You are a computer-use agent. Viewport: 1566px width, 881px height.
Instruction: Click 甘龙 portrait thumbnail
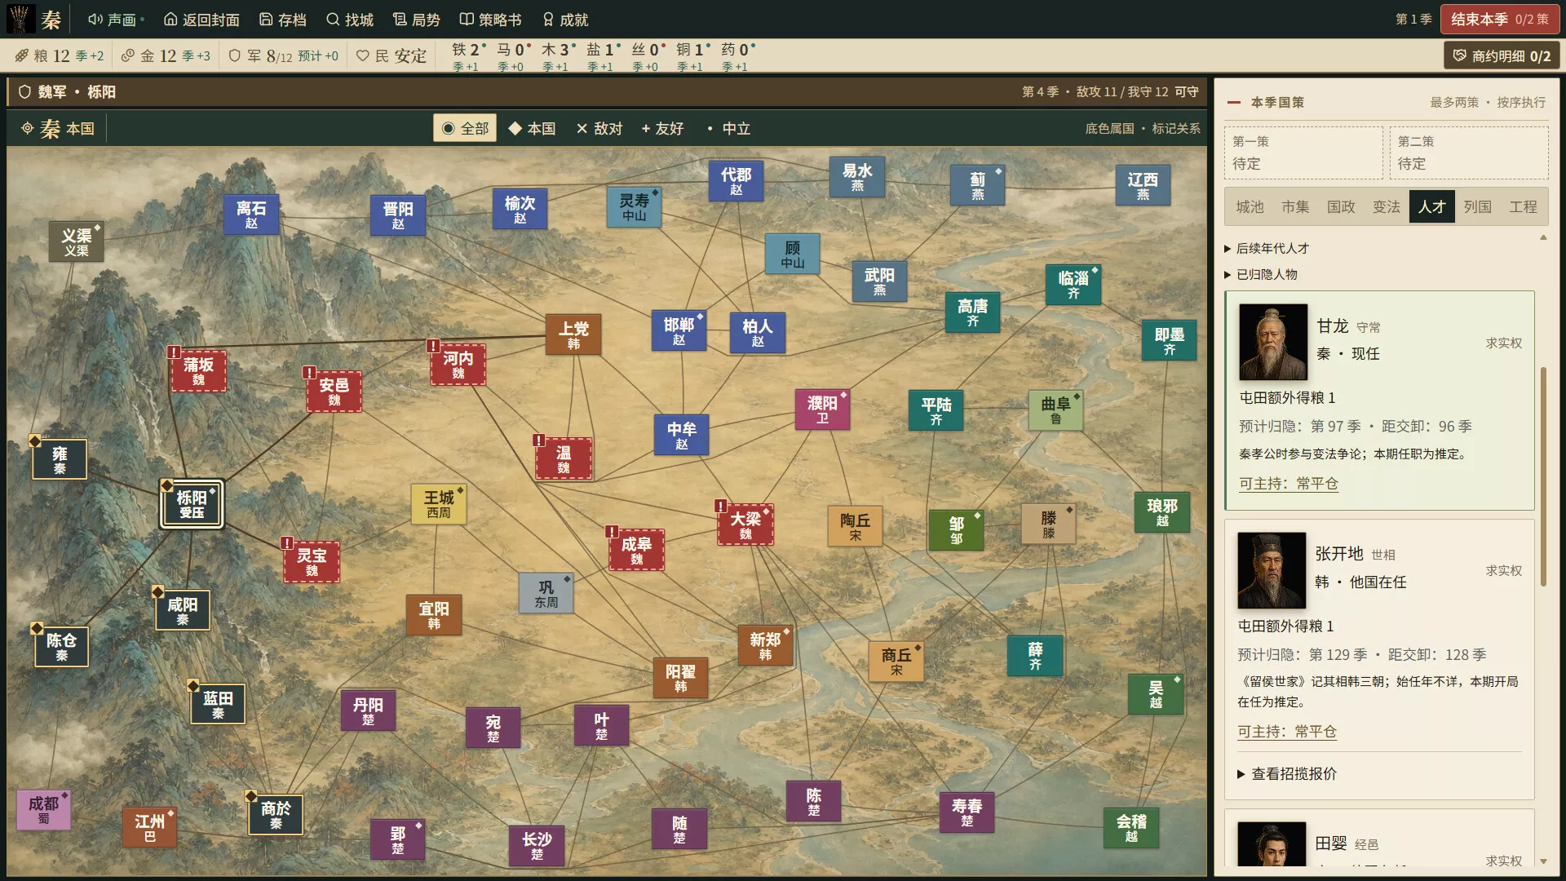coord(1273,342)
